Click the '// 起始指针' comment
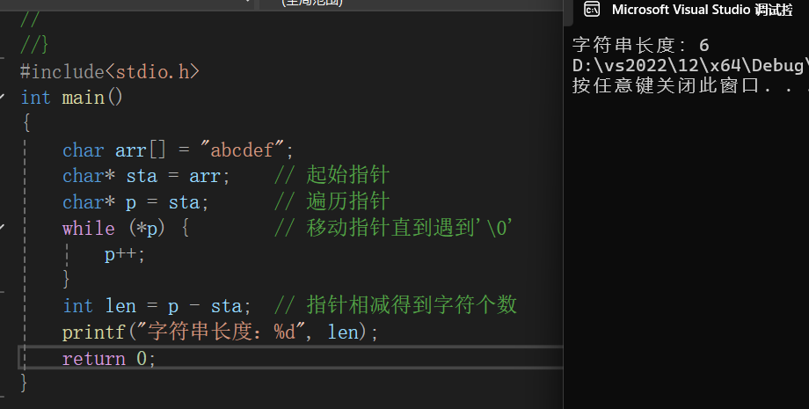Screen dimensions: 809x409 coord(332,175)
